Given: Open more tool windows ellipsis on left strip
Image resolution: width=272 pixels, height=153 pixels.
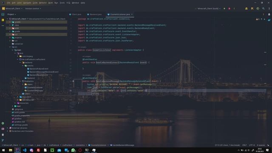Looking at the screenshot, I should point(3,25).
